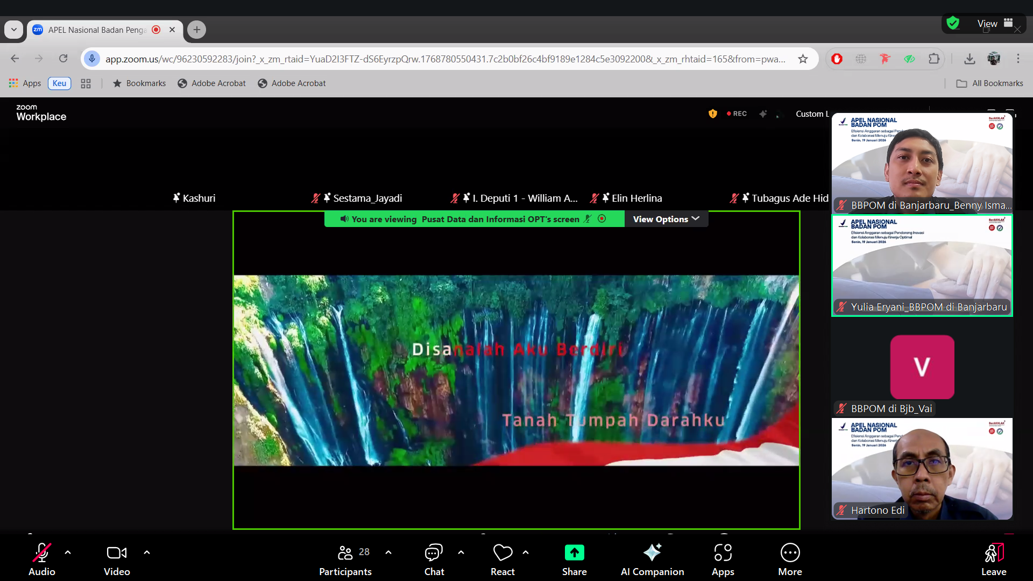Open View Options dropdown
This screenshot has width=1033, height=581.
[666, 219]
